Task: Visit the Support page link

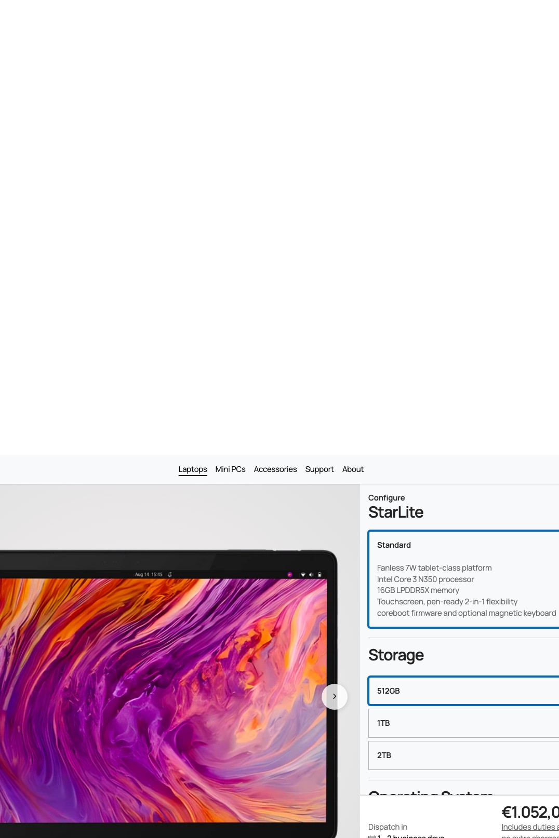Action: click(x=320, y=469)
